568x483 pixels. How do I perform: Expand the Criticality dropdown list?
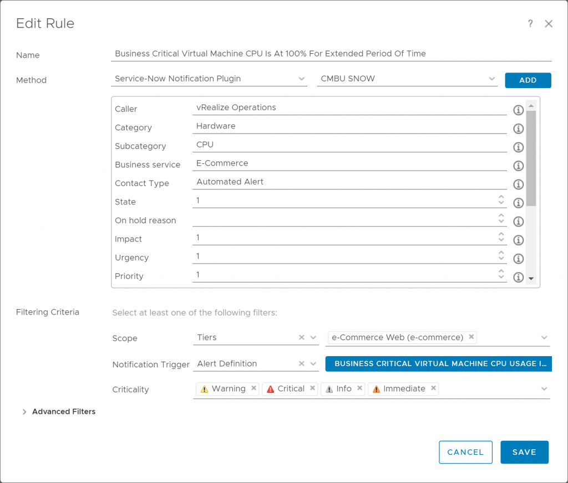pyautogui.click(x=544, y=389)
